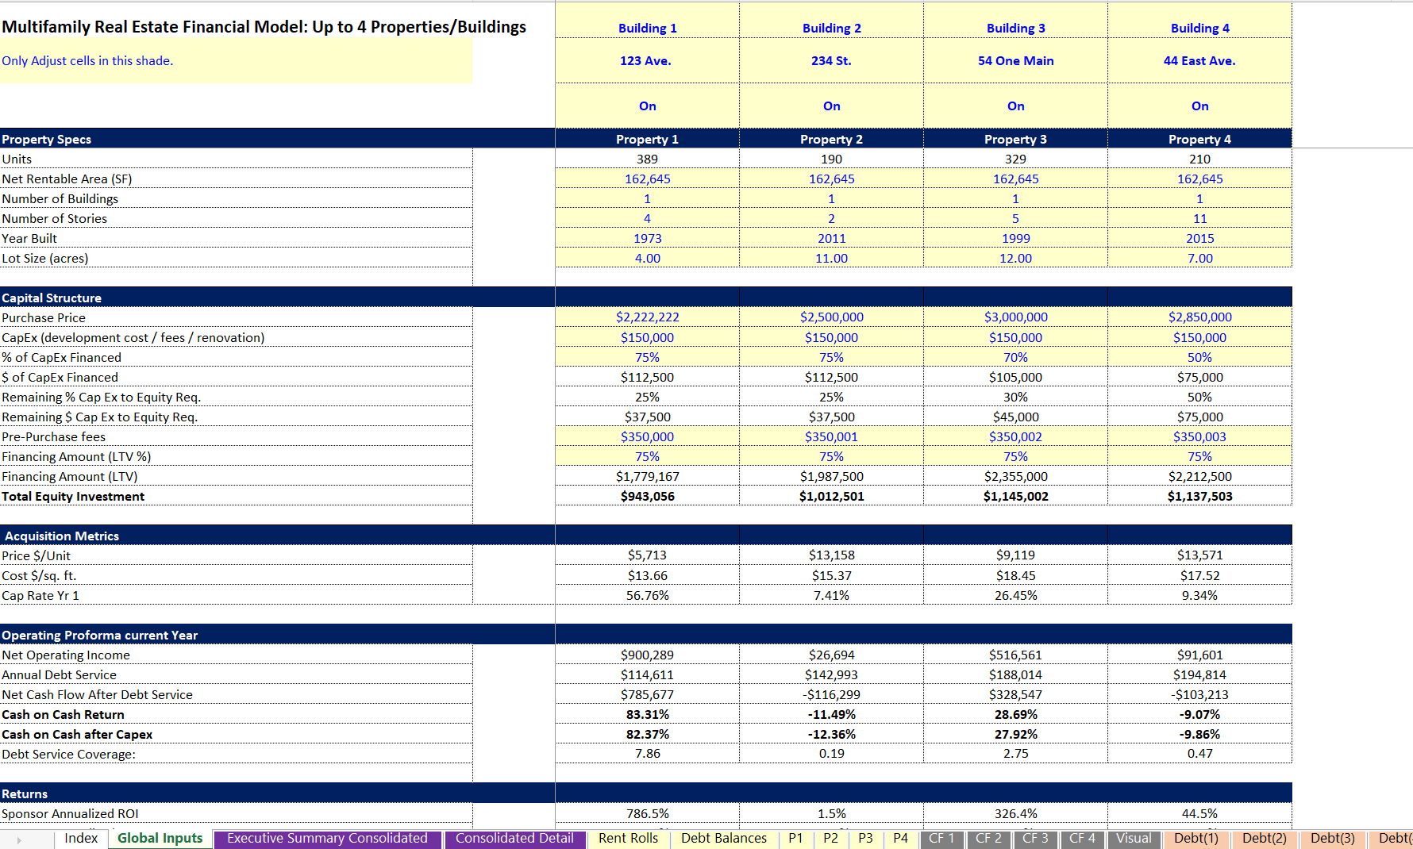Open the Debt(1) sheet tab
This screenshot has width=1413, height=849.
tap(1196, 839)
